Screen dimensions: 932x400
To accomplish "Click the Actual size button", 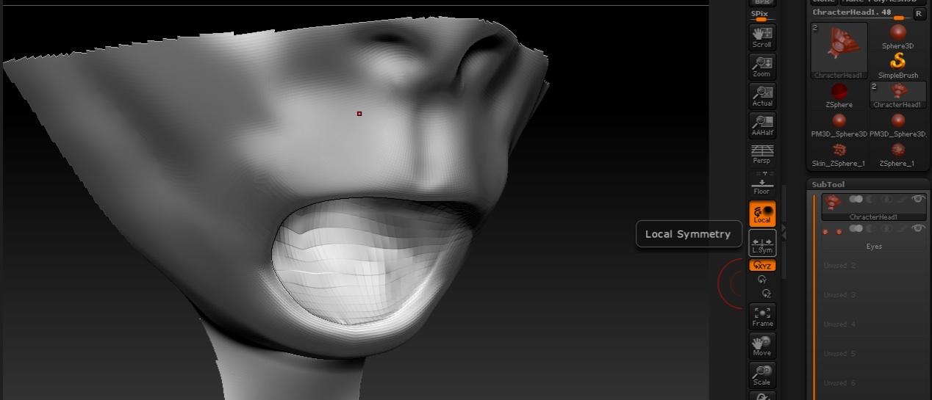I will click(x=762, y=96).
